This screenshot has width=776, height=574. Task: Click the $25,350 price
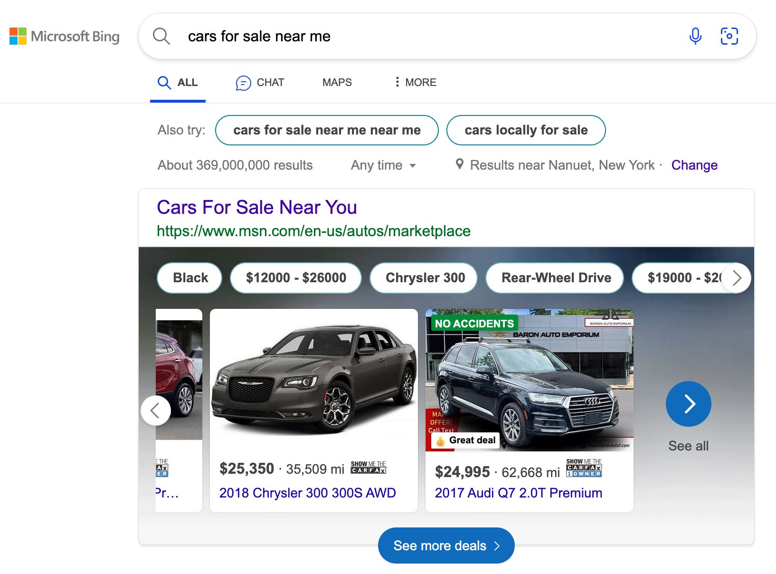click(246, 469)
